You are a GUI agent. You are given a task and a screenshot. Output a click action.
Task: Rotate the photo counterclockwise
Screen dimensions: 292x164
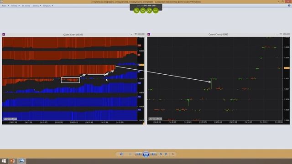point(161,154)
